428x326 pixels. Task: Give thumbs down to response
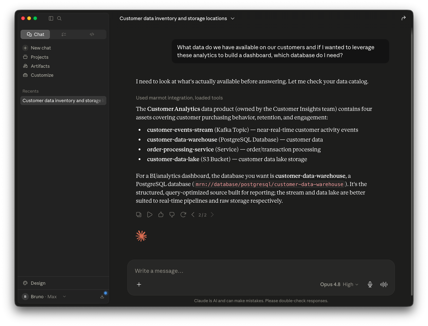point(172,215)
